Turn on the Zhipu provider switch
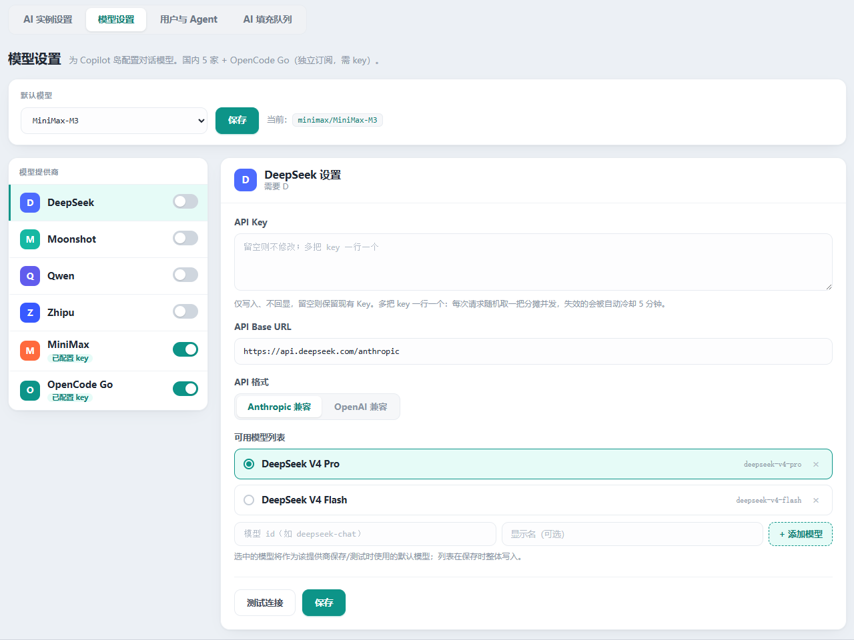 [x=185, y=311]
